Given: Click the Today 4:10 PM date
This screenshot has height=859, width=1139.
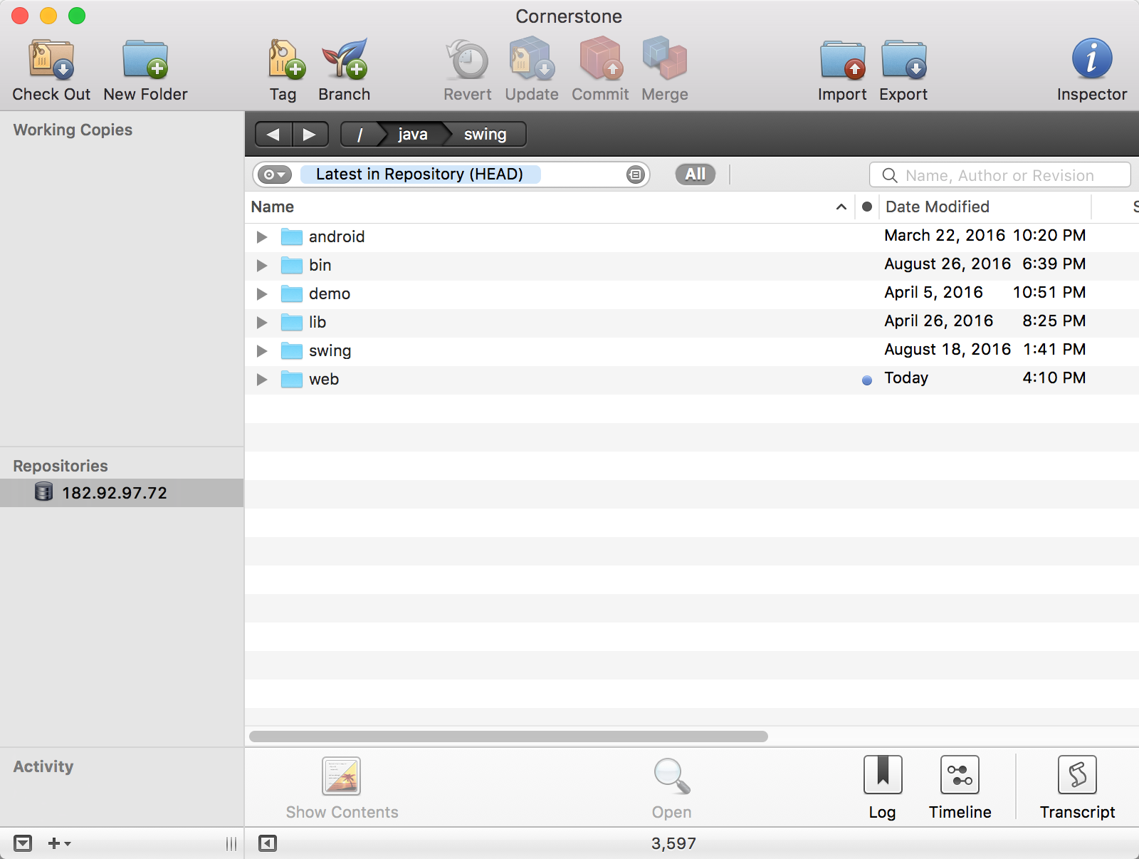Looking at the screenshot, I should pos(985,378).
